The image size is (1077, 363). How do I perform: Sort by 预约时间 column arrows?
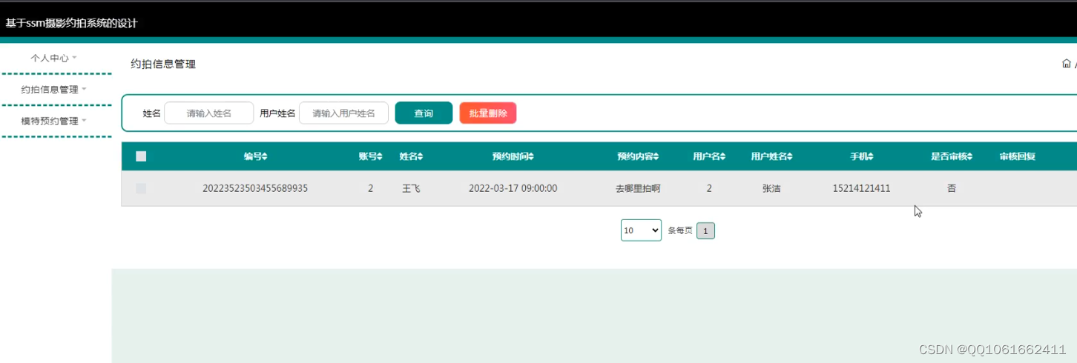coord(531,157)
